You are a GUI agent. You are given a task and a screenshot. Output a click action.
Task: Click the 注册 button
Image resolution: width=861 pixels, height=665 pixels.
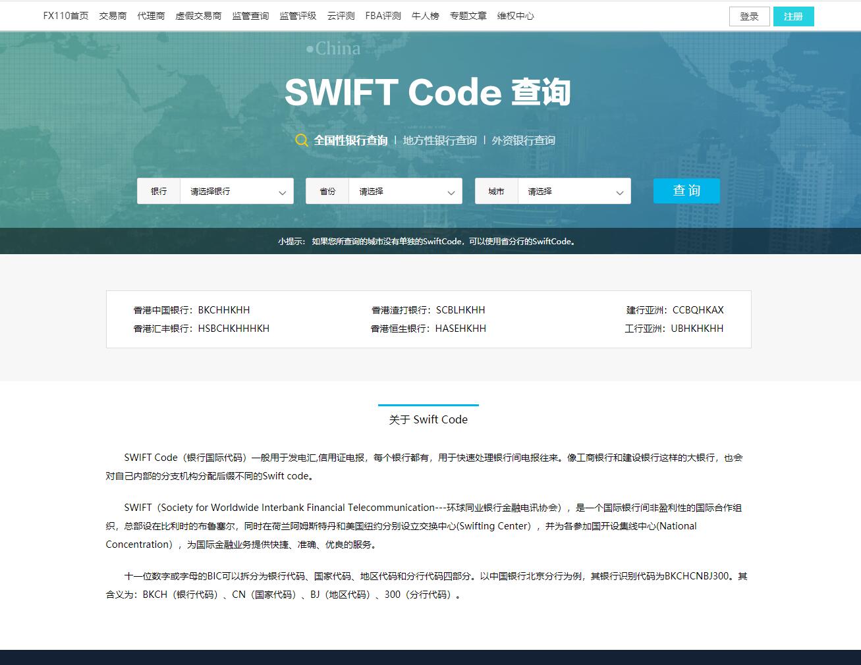(x=794, y=16)
